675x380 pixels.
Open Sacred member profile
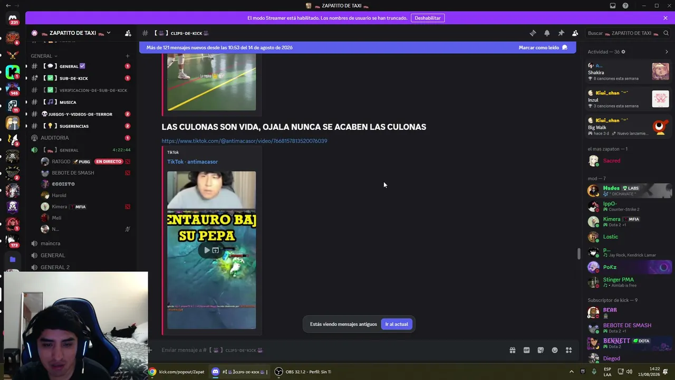tap(629, 160)
